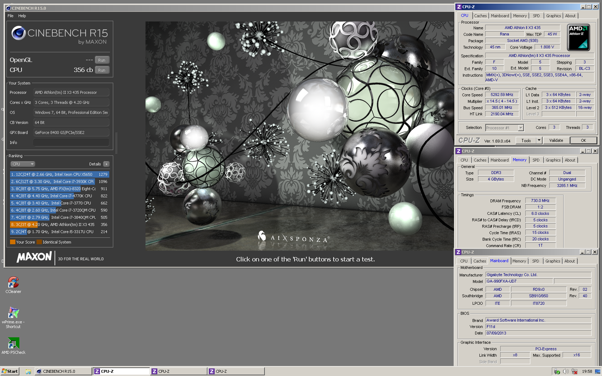
Task: Click the Details arrow icon in Ranking
Action: pyautogui.click(x=106, y=164)
